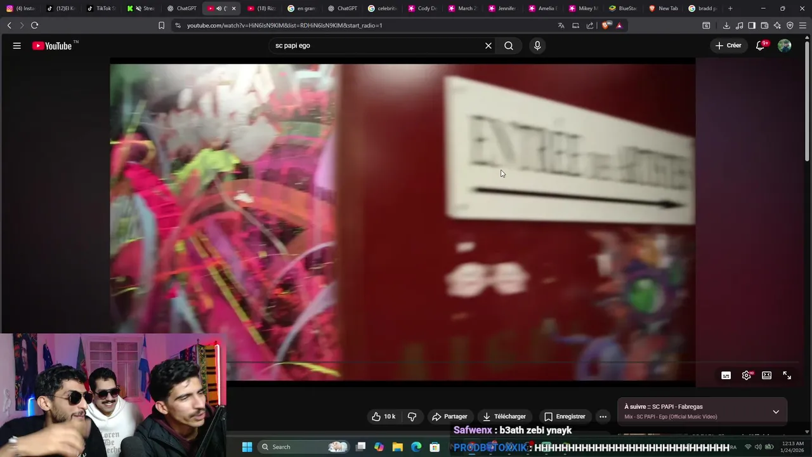Clear the search query with the X
This screenshot has height=457, width=812.
[x=488, y=46]
